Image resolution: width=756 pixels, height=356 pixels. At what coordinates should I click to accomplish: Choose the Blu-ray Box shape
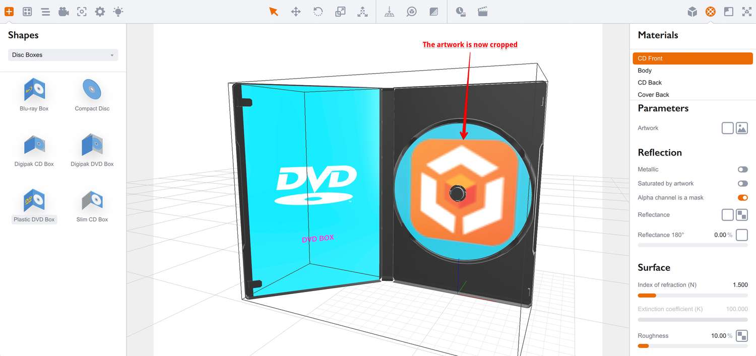point(34,95)
